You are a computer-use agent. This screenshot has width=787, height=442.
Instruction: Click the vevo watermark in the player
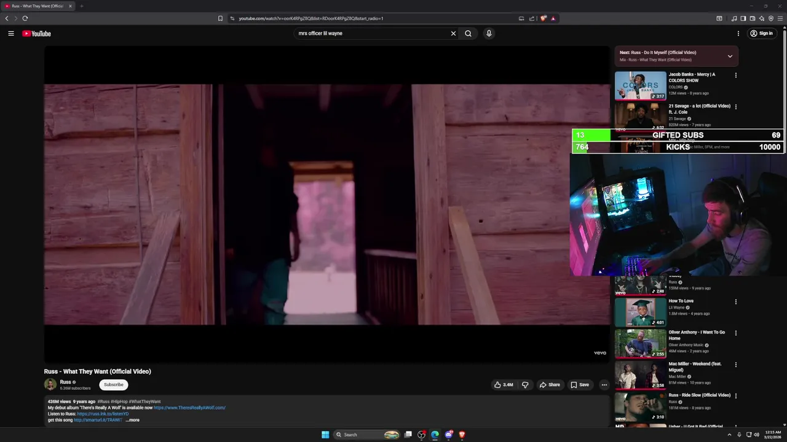pos(600,353)
